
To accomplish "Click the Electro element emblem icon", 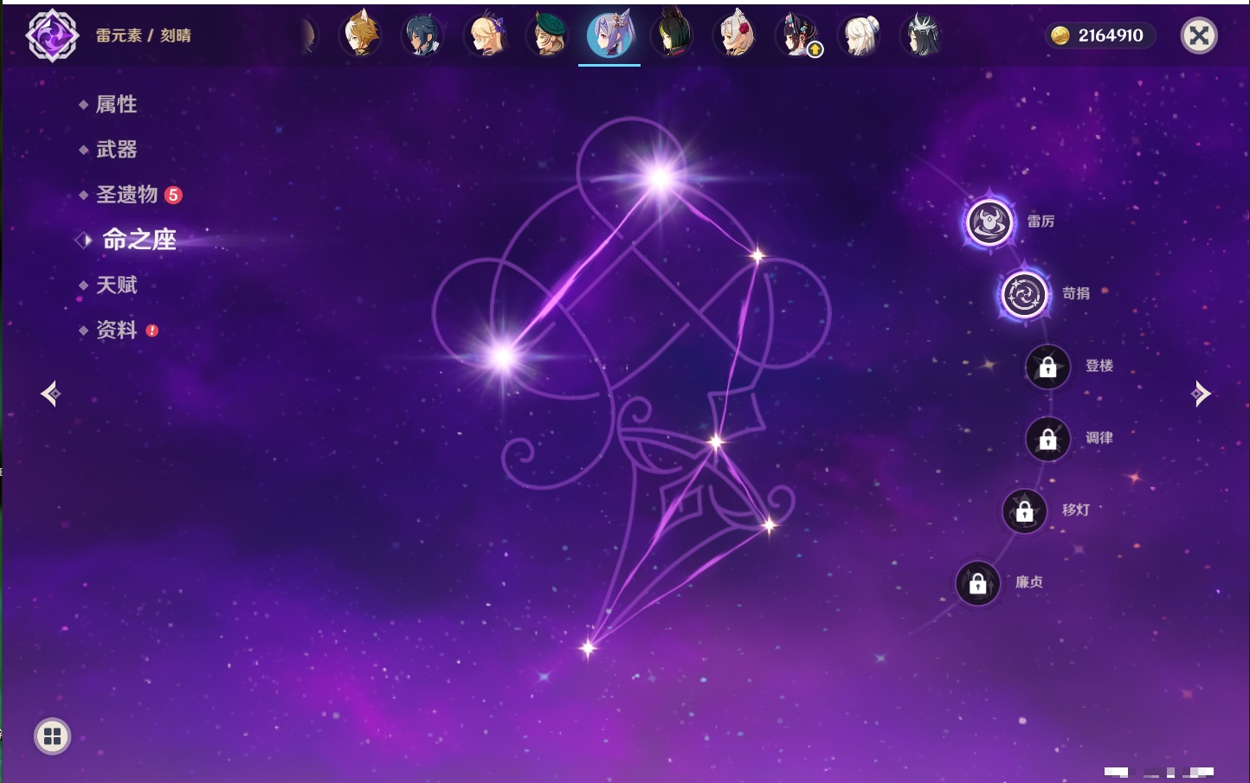I will (52, 35).
